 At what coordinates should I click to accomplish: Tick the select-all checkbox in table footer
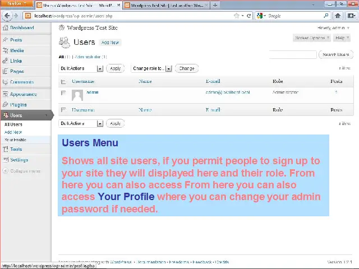click(x=63, y=110)
